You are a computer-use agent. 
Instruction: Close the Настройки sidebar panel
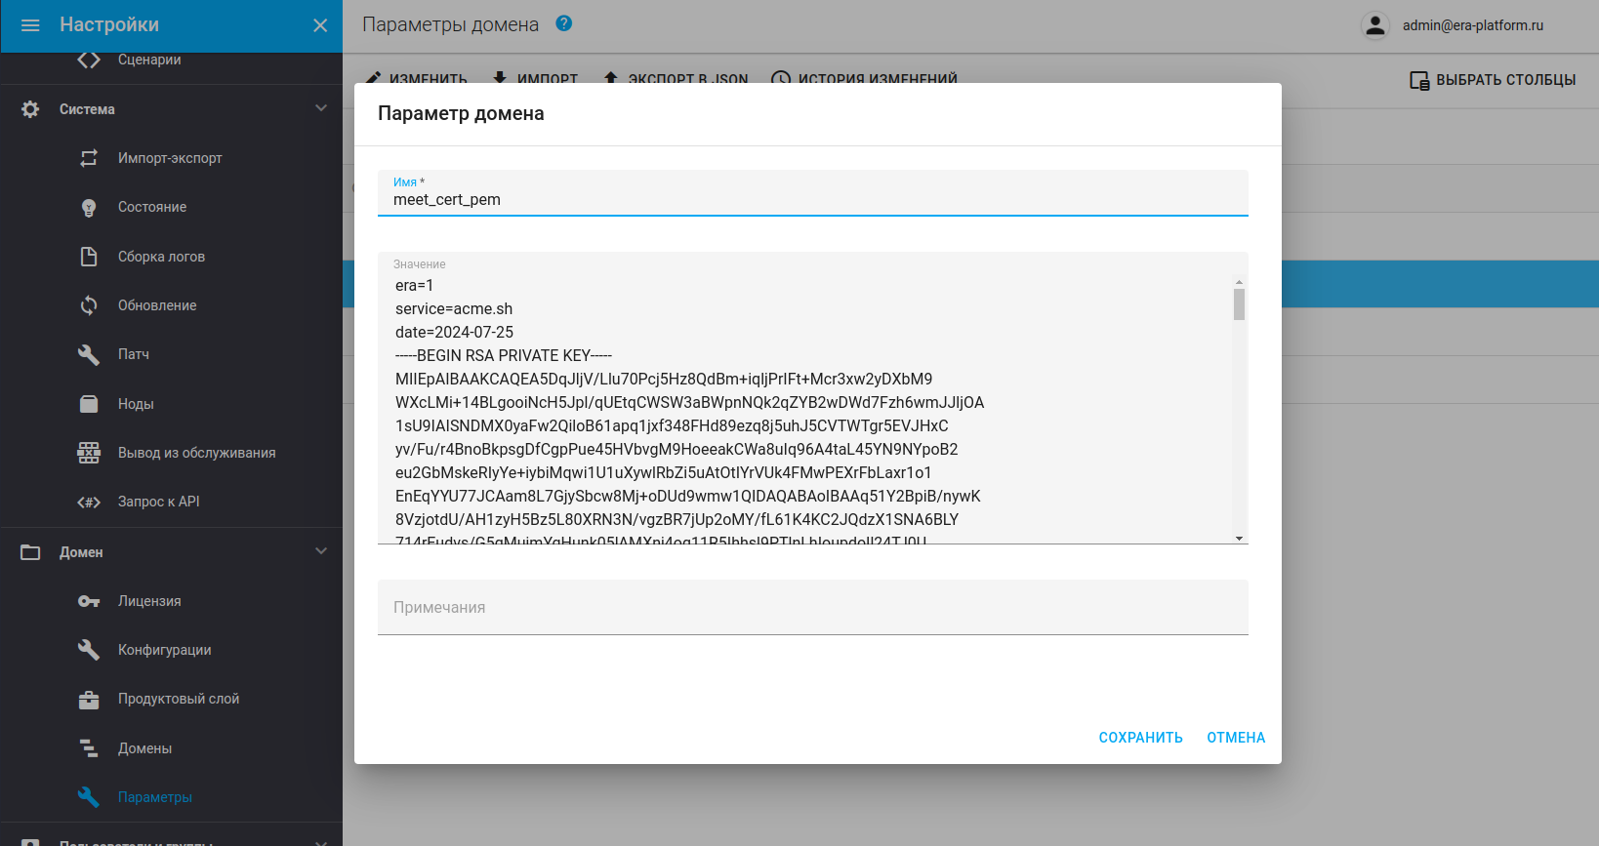pyautogui.click(x=320, y=25)
